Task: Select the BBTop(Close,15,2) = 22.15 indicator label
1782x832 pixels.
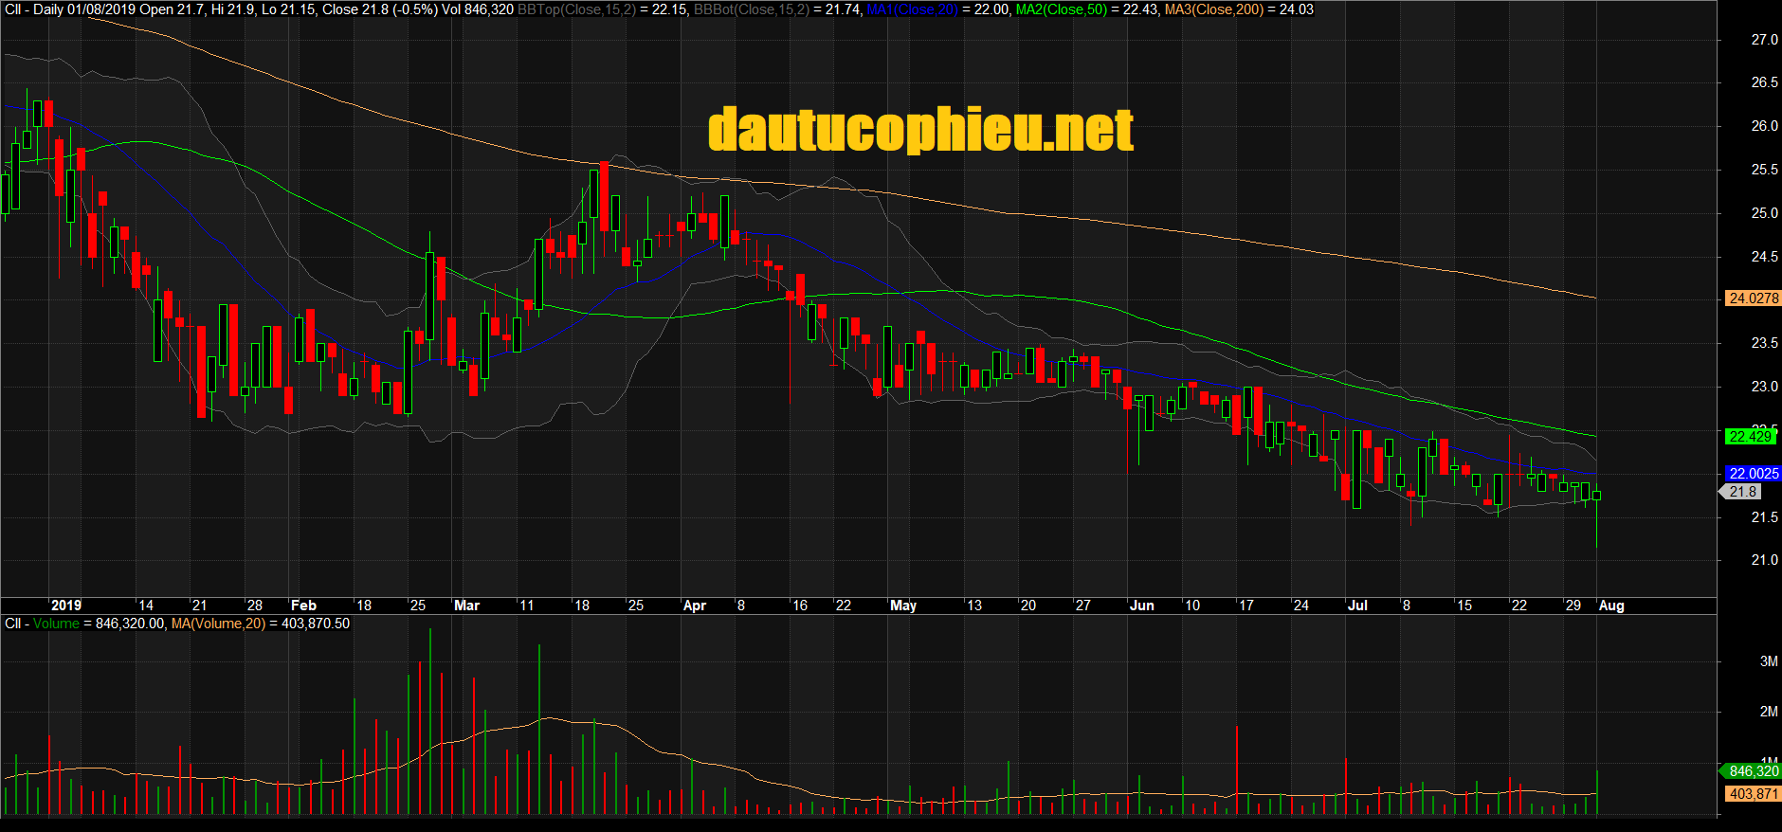Action: [x=602, y=9]
